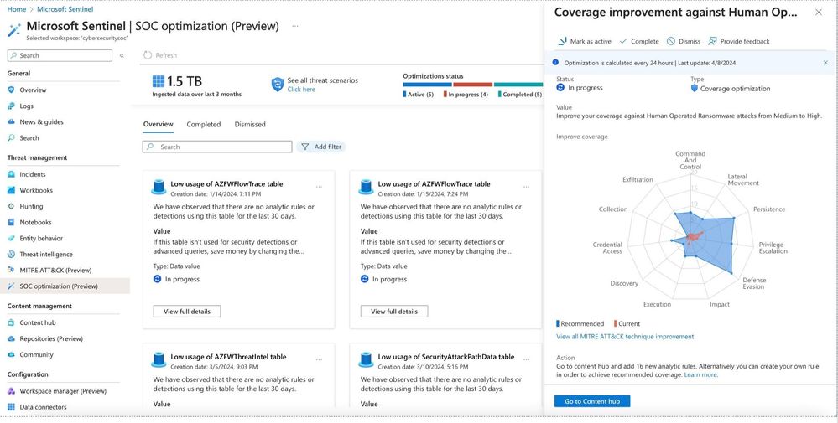Click Provide feedback in the panel
Viewport: 838px width, 423px height.
738,41
